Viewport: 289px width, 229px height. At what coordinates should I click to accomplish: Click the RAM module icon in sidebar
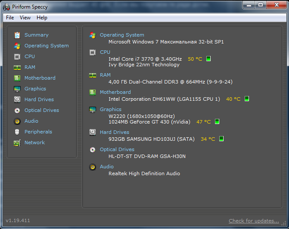pos(17,67)
